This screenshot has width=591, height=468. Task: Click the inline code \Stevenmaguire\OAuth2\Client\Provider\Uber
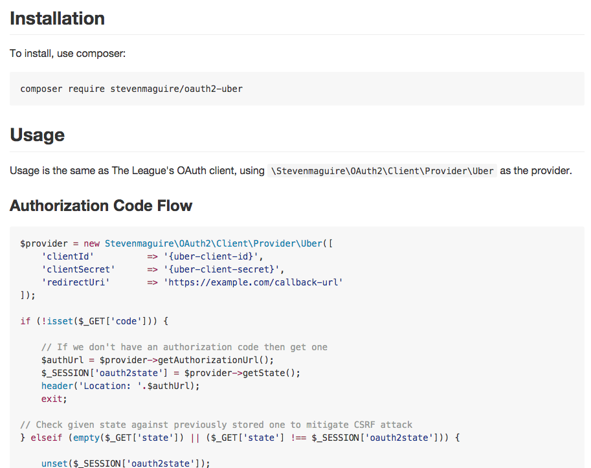[382, 171]
